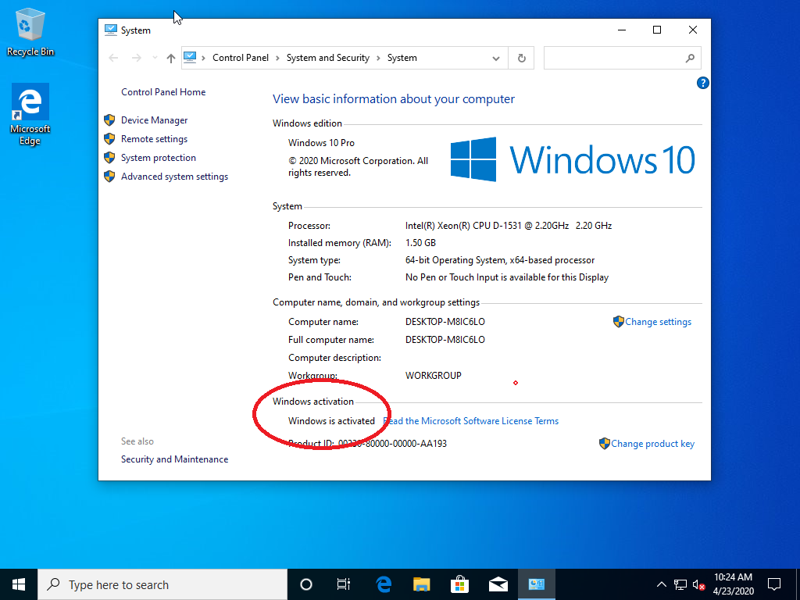Open Microsoft Store from the taskbar

click(x=459, y=584)
